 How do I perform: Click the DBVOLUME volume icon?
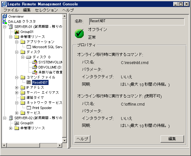35,67
